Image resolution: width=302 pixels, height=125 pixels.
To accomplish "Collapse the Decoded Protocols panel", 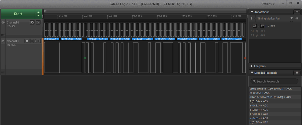I will pyautogui.click(x=252, y=73).
